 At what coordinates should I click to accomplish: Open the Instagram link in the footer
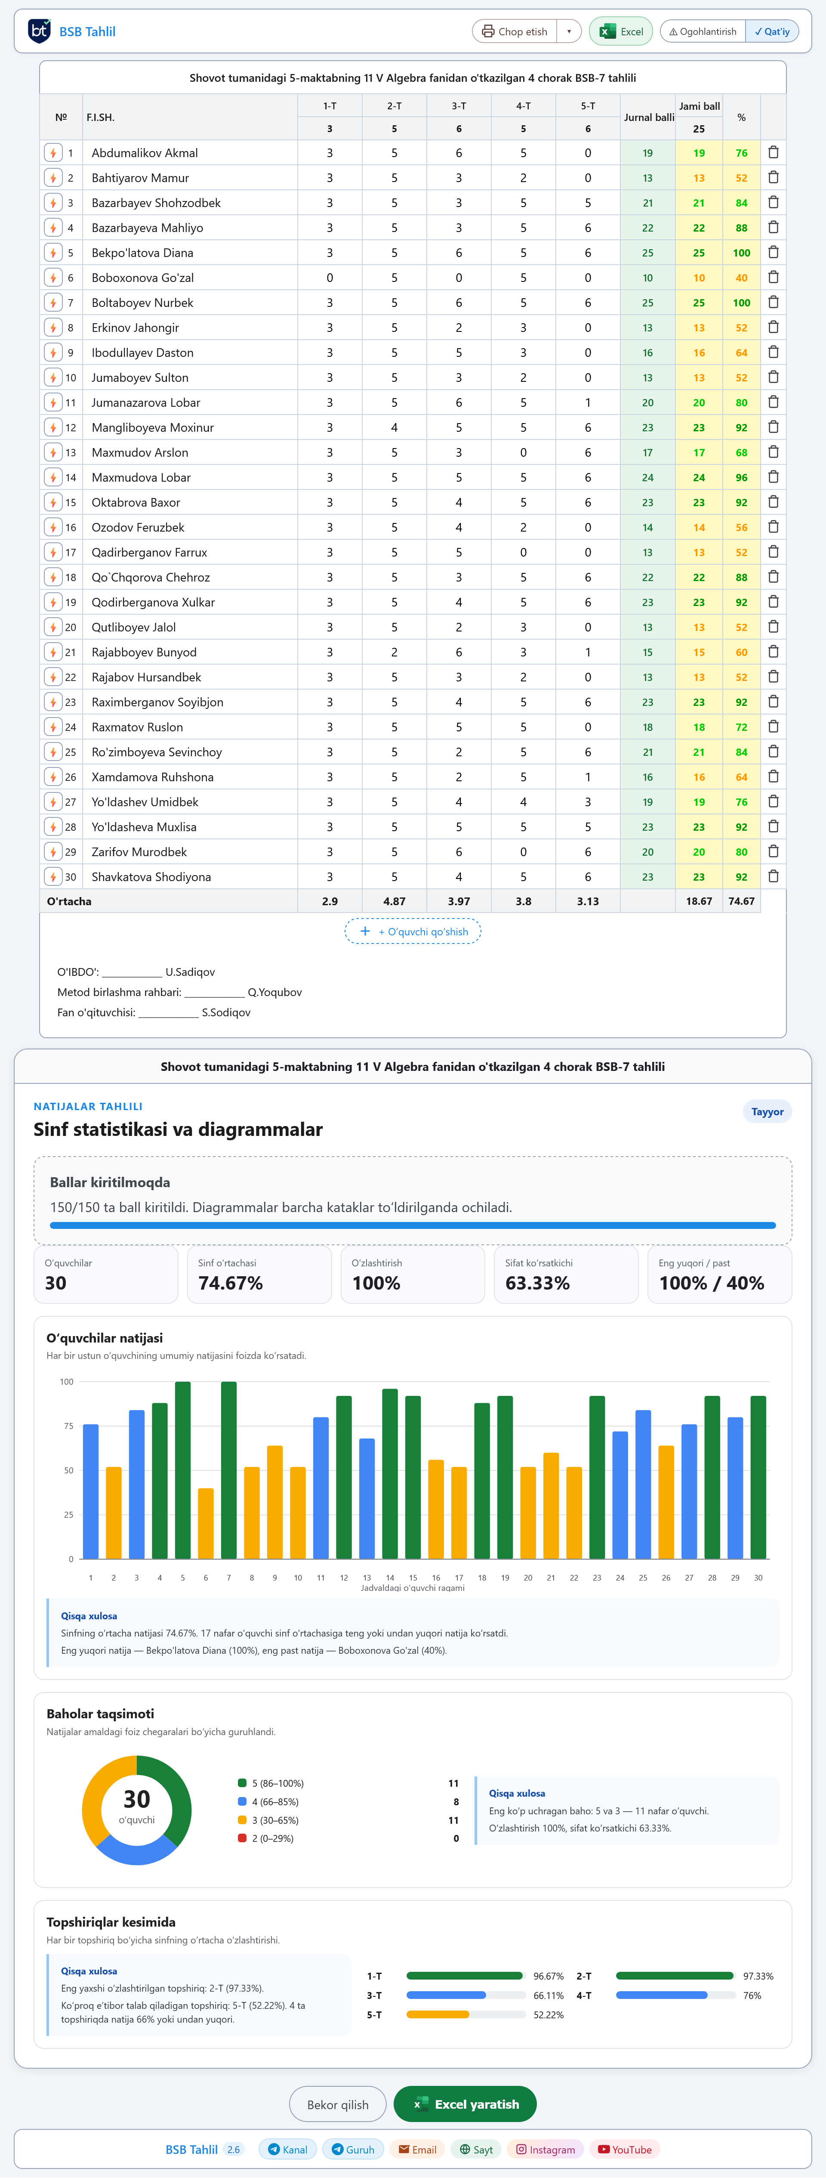(546, 2149)
